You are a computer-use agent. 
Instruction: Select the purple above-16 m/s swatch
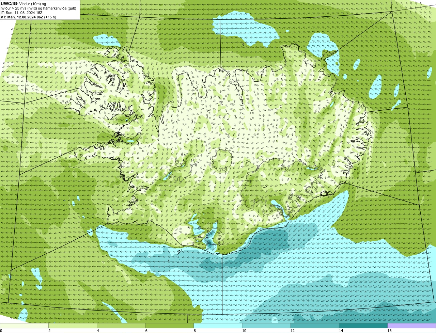point(411,326)
